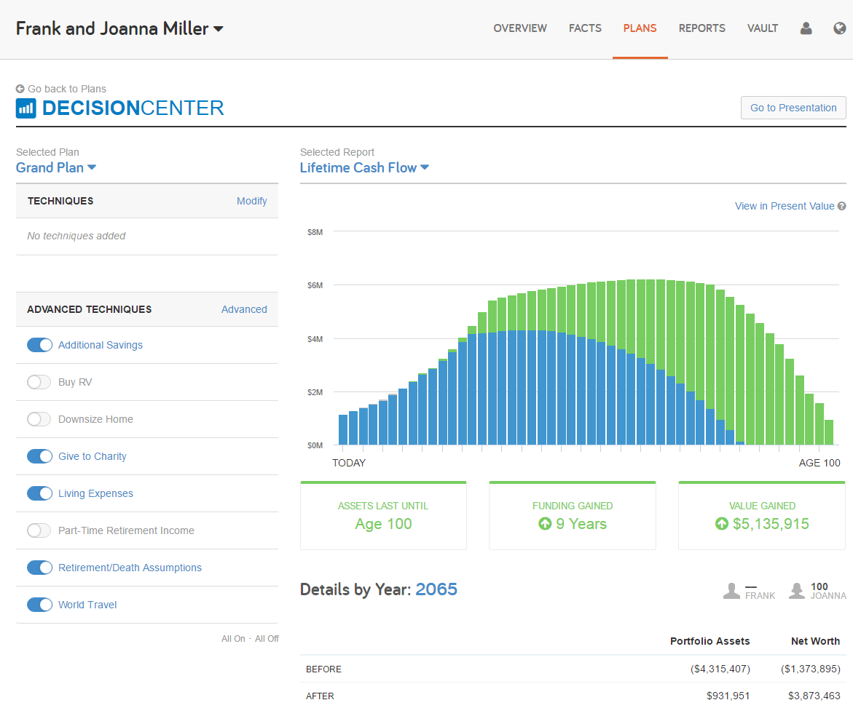Open the user account icon in the header
Viewport: 853px width, 708px height.
[x=806, y=28]
